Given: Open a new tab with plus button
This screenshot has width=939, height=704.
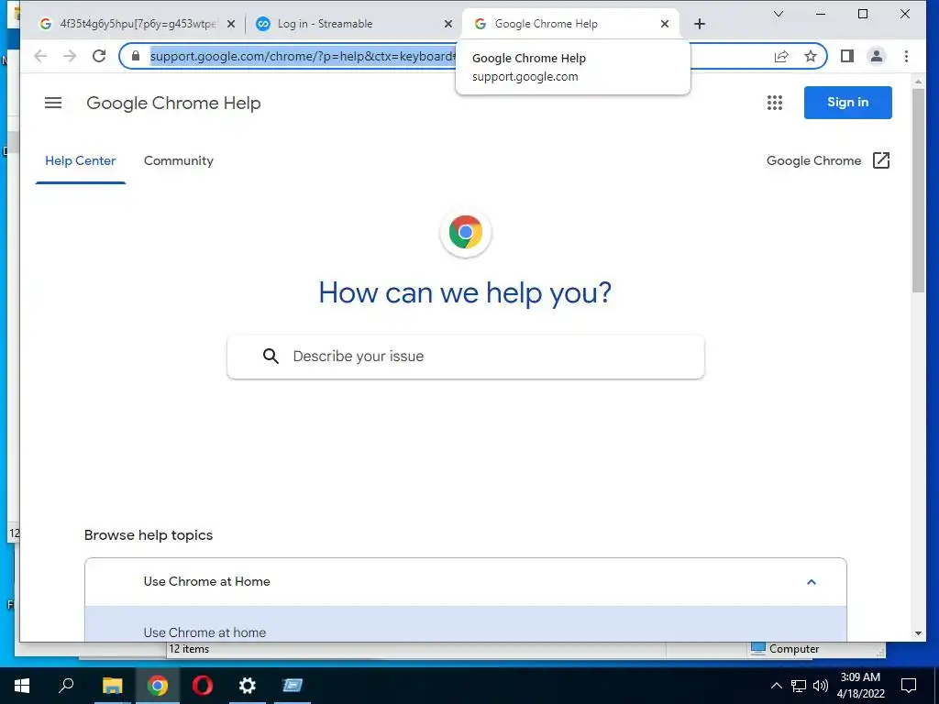Looking at the screenshot, I should click(x=700, y=24).
